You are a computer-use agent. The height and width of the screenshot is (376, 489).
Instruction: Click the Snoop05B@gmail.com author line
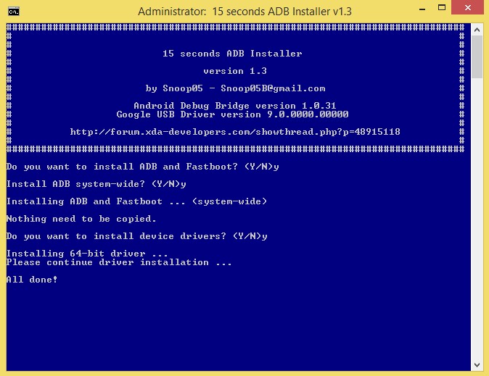click(x=236, y=88)
